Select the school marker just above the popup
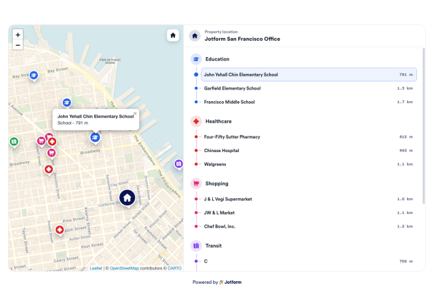 pyautogui.click(x=66, y=103)
